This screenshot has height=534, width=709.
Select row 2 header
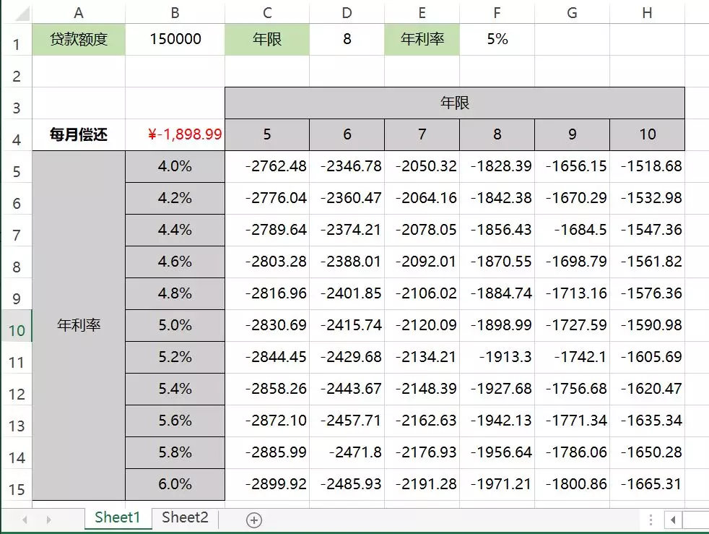coord(17,72)
